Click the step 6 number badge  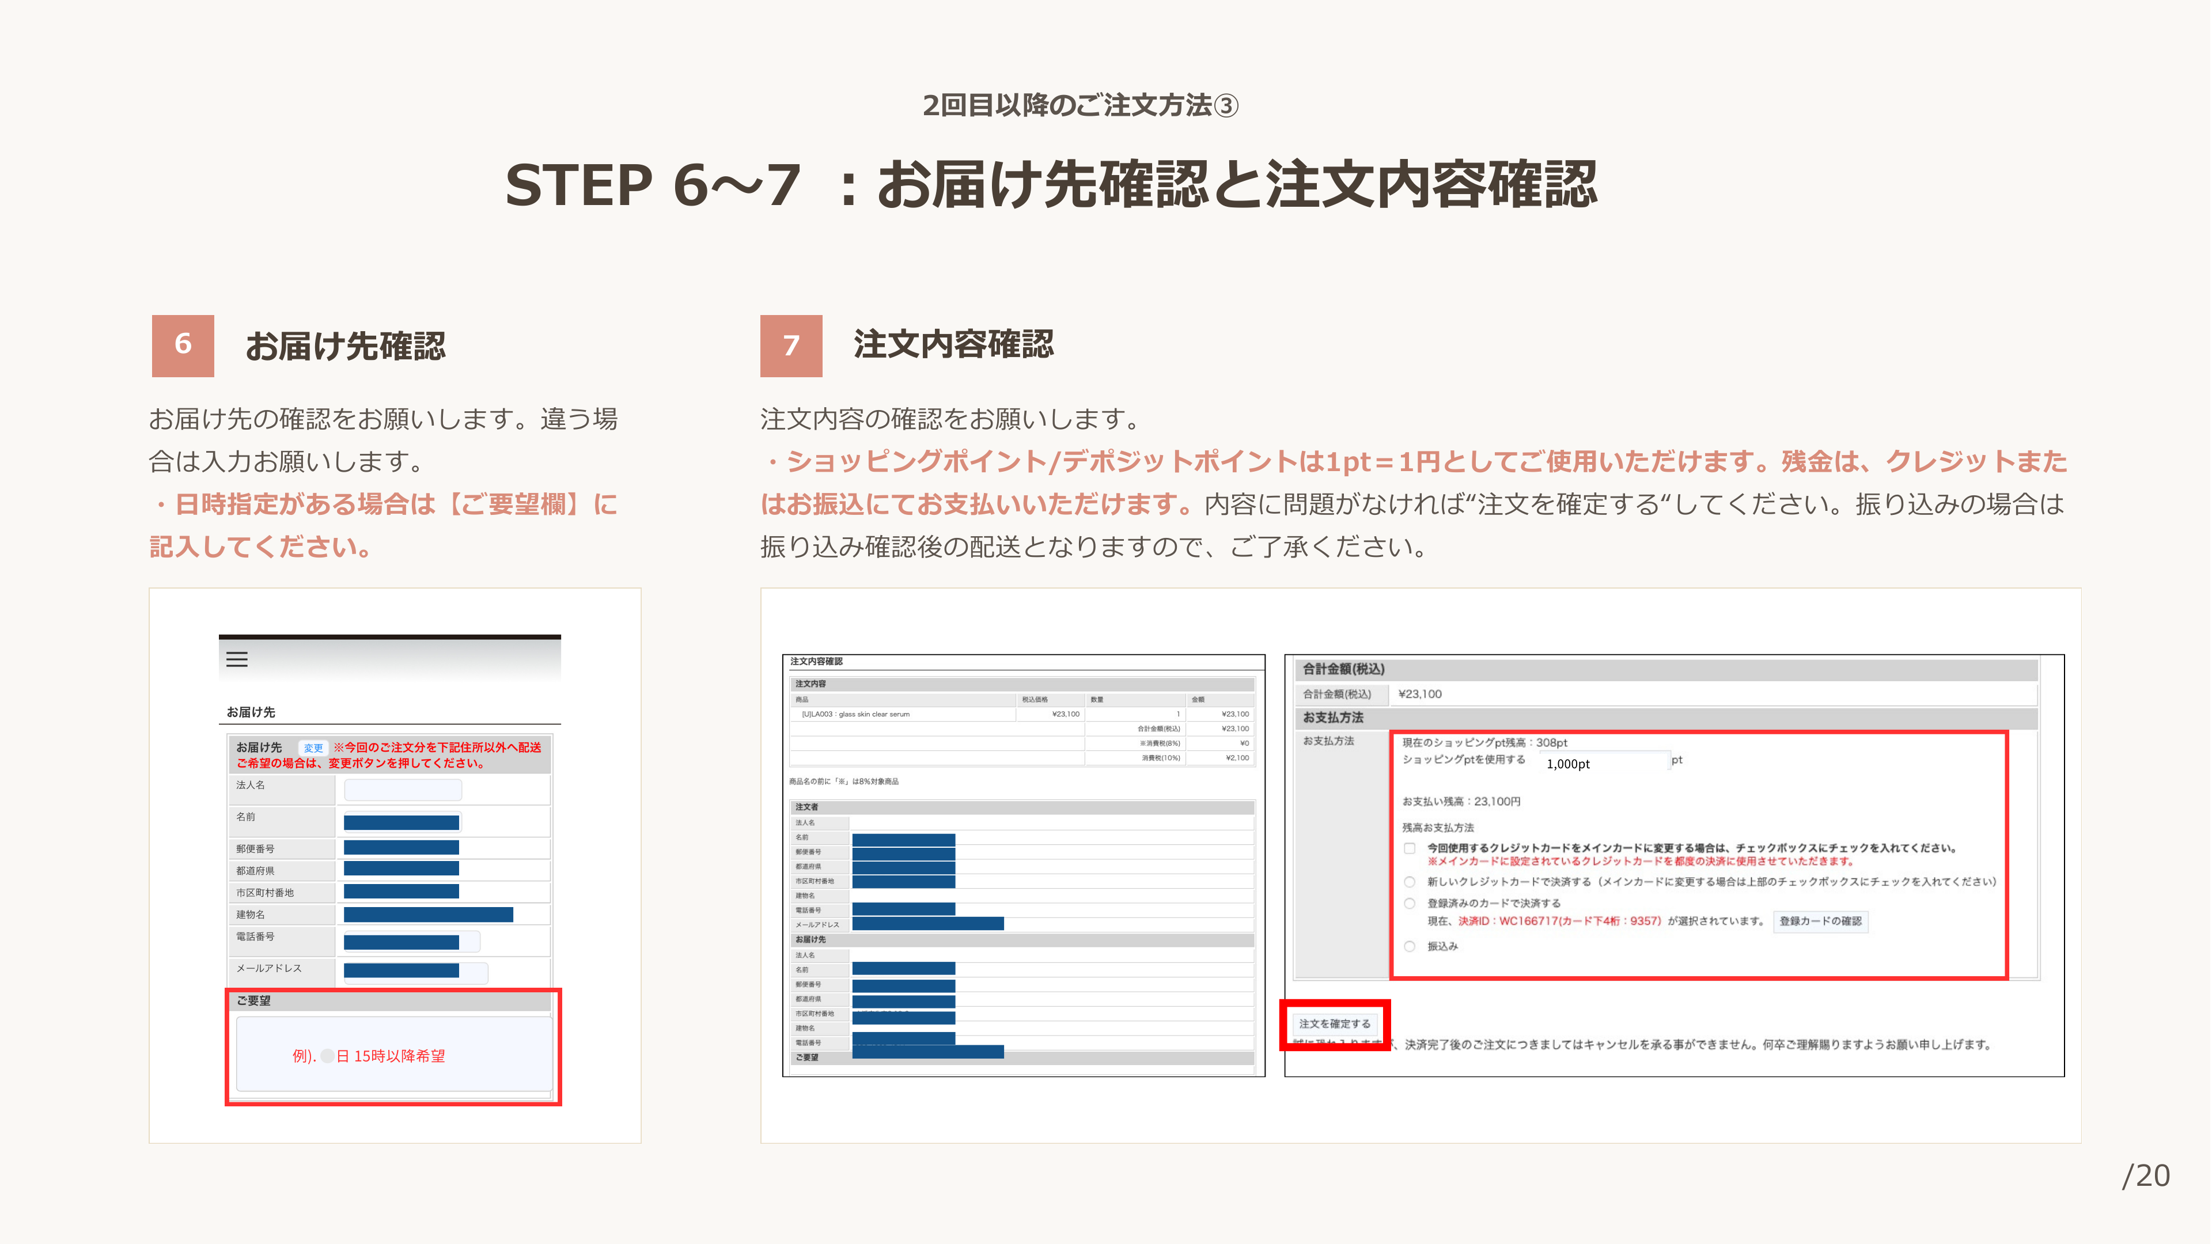(x=183, y=345)
